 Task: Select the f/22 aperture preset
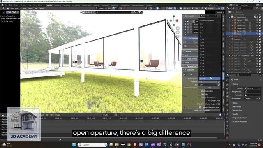(210, 24)
